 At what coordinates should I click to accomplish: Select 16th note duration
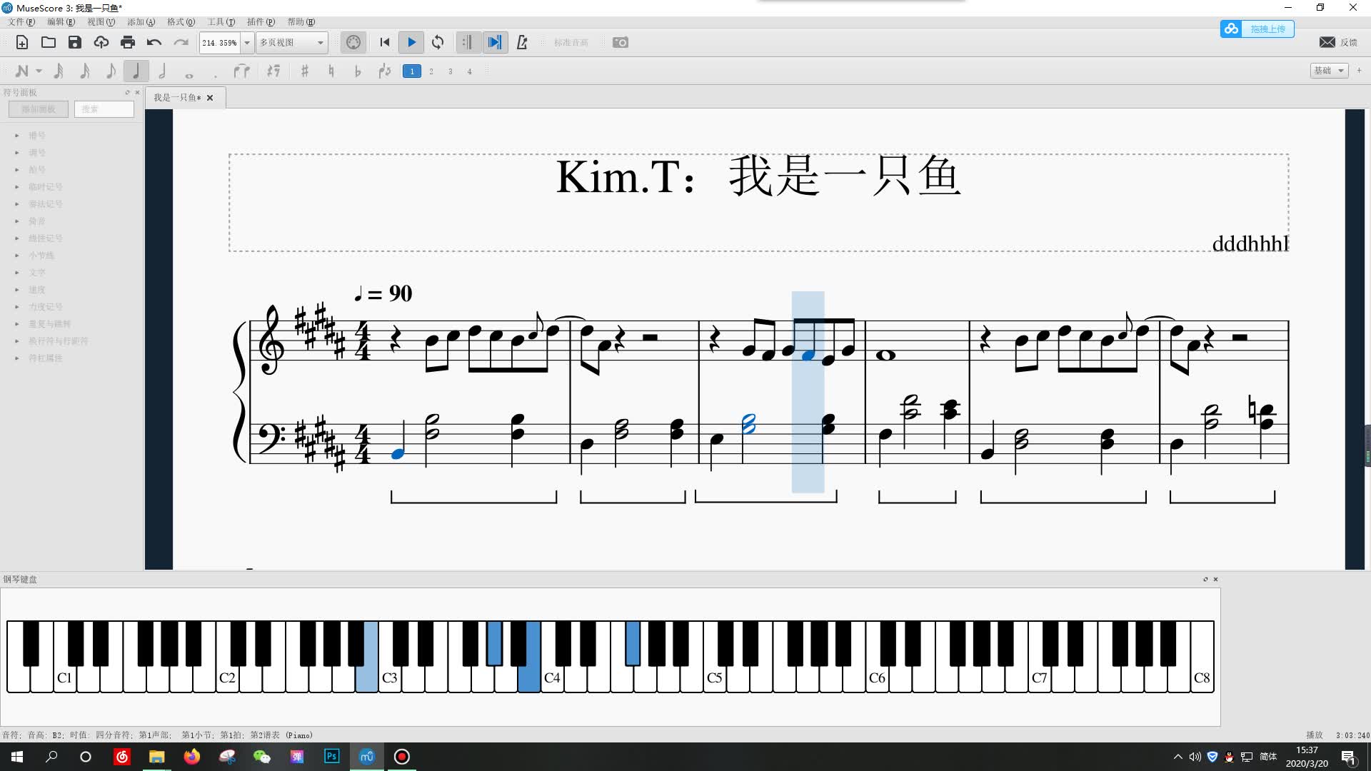(84, 71)
